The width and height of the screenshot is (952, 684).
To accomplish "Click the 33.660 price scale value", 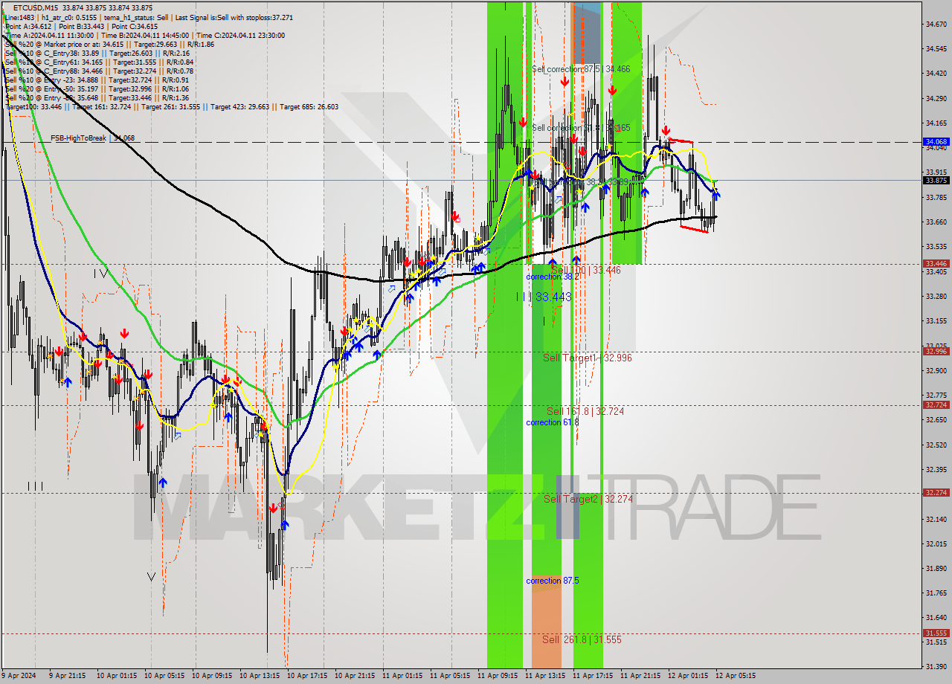I will 936,222.
